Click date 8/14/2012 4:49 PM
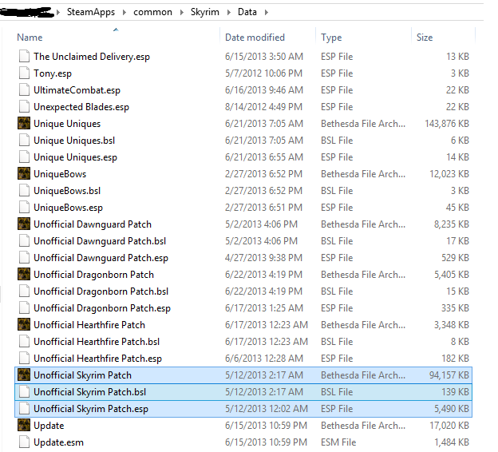498x452 pixels. pos(263,107)
